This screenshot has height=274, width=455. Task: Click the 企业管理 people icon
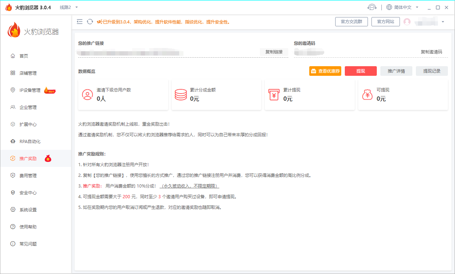tap(13, 107)
